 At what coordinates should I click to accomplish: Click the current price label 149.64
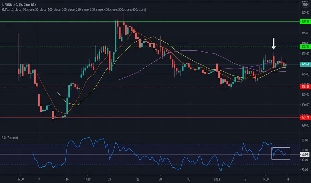[305, 64]
